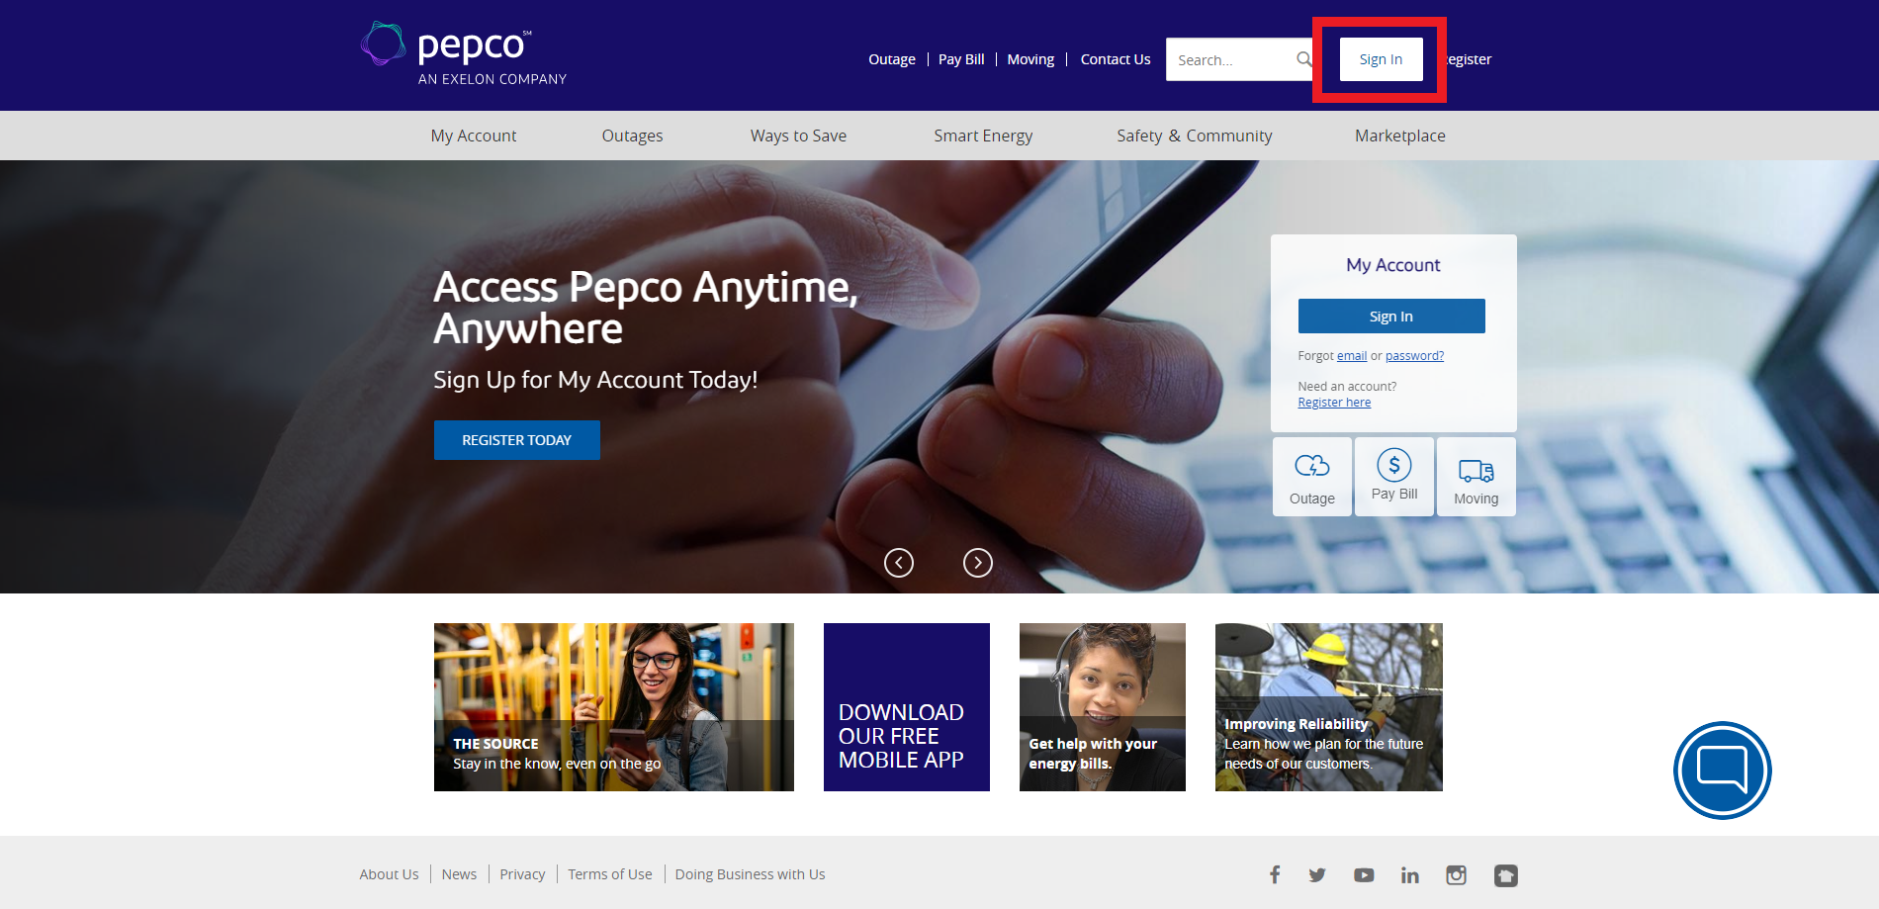Go to next carousel slide arrow

(978, 563)
